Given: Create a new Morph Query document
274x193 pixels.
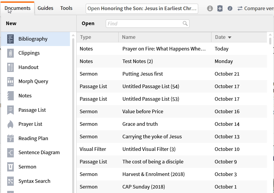Looking at the screenshot, I should tap(33, 81).
